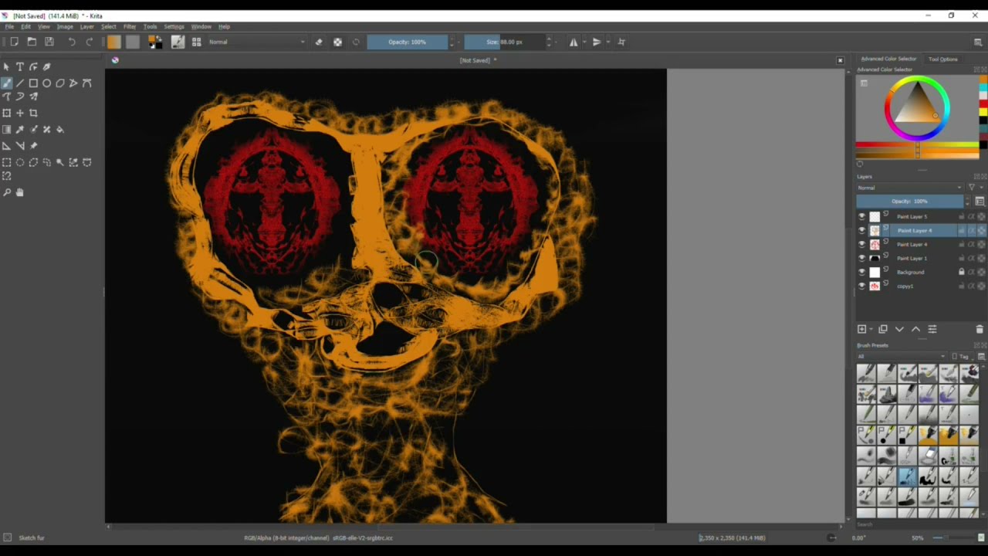This screenshot has height=556, width=988.
Task: Select the Bezier Curve tool
Action: [87, 83]
